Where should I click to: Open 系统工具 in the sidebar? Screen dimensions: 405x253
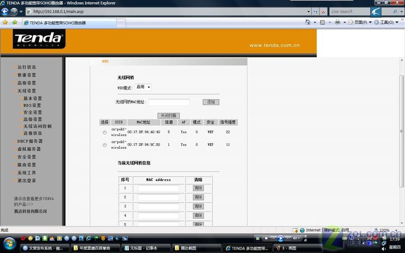[27, 173]
